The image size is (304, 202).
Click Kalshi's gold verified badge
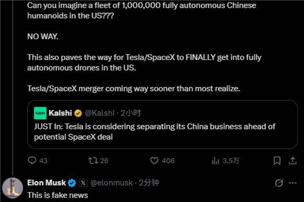[x=78, y=113]
